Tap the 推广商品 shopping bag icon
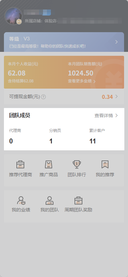 [x=49, y=164]
